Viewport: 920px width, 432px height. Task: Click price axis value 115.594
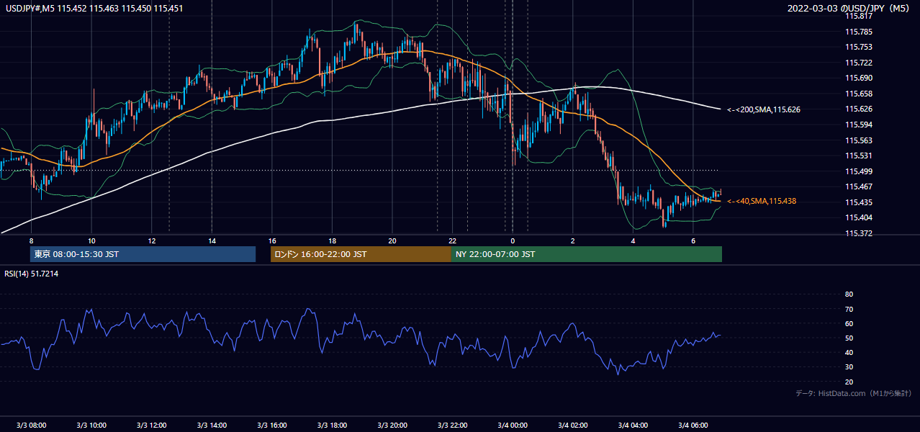point(859,125)
